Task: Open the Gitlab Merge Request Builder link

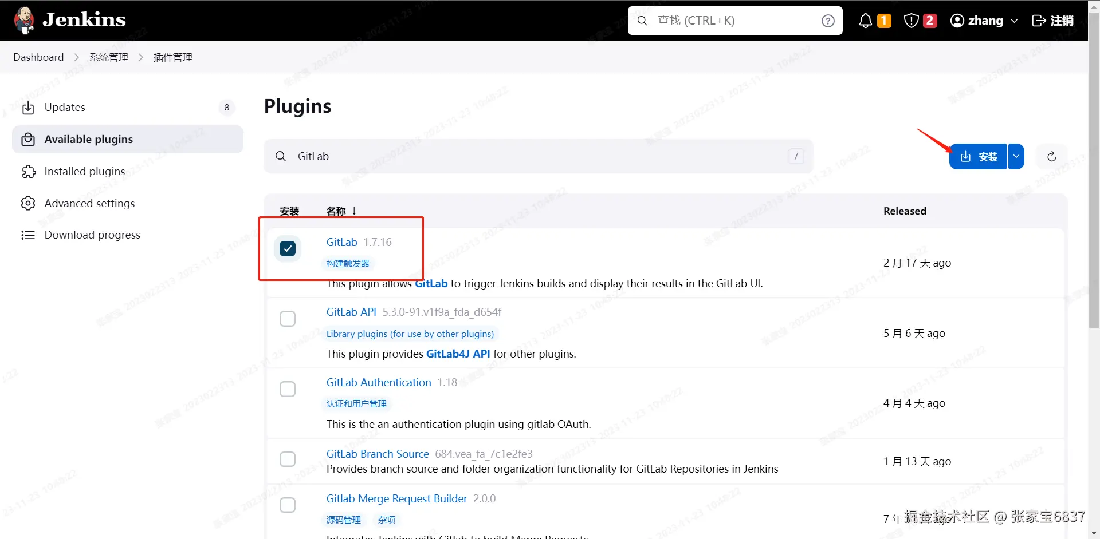Action: pos(397,498)
